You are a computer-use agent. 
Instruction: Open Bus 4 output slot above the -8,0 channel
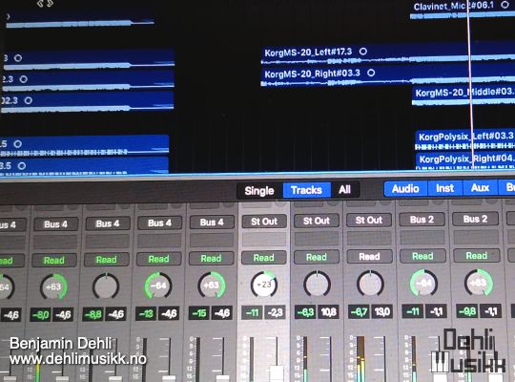click(x=55, y=224)
